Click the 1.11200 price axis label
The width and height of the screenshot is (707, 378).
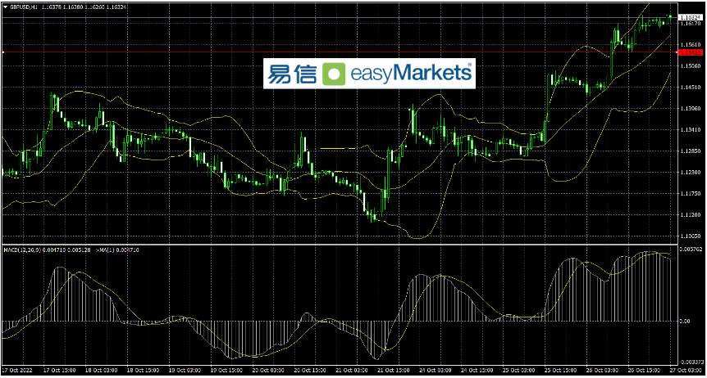click(x=690, y=215)
